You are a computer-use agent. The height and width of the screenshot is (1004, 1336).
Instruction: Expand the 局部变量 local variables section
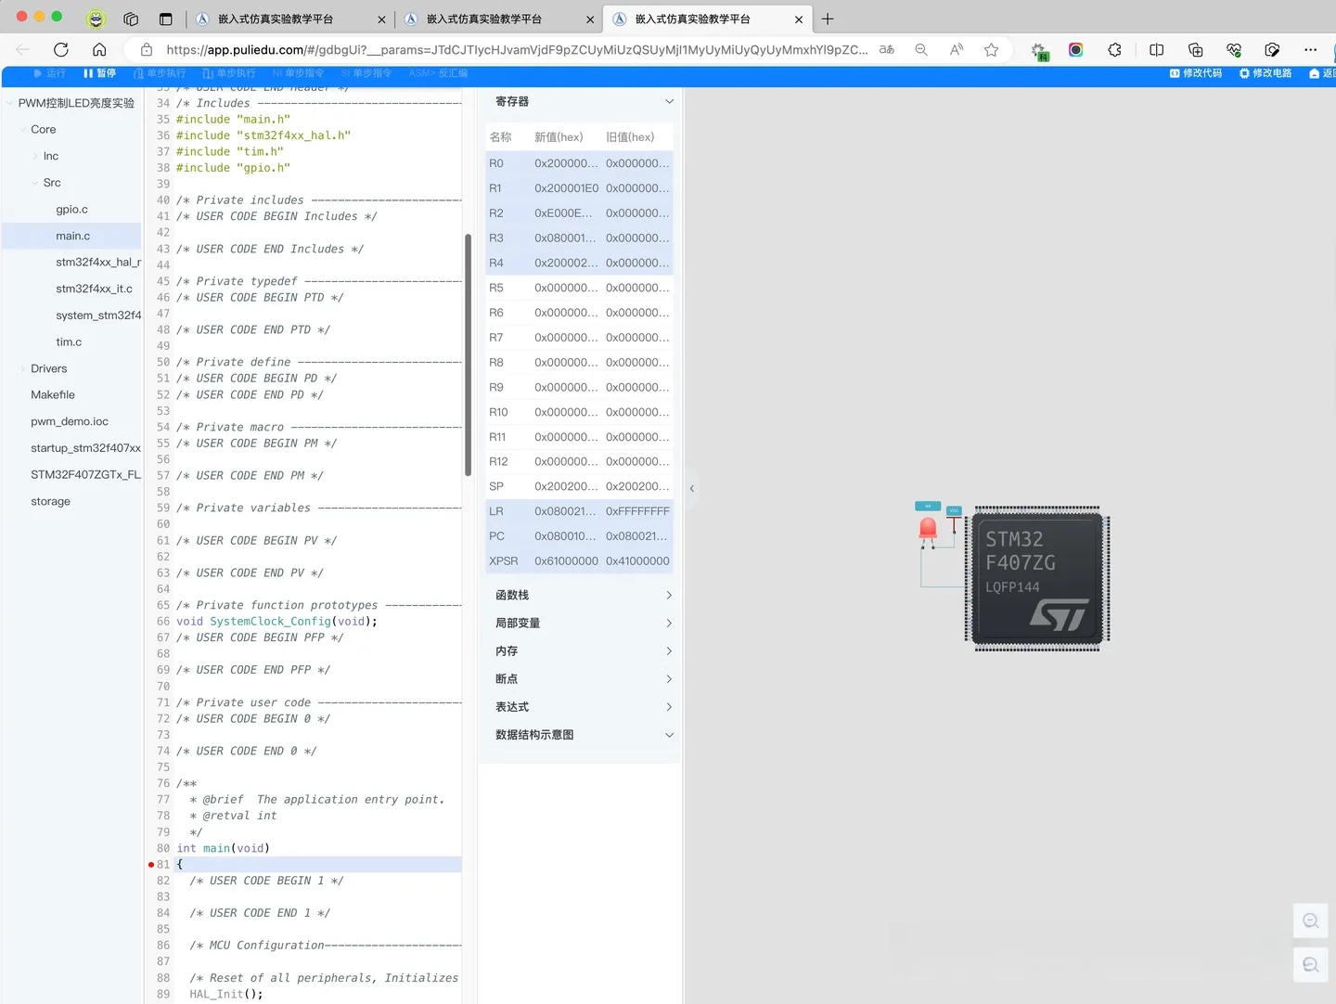click(669, 624)
